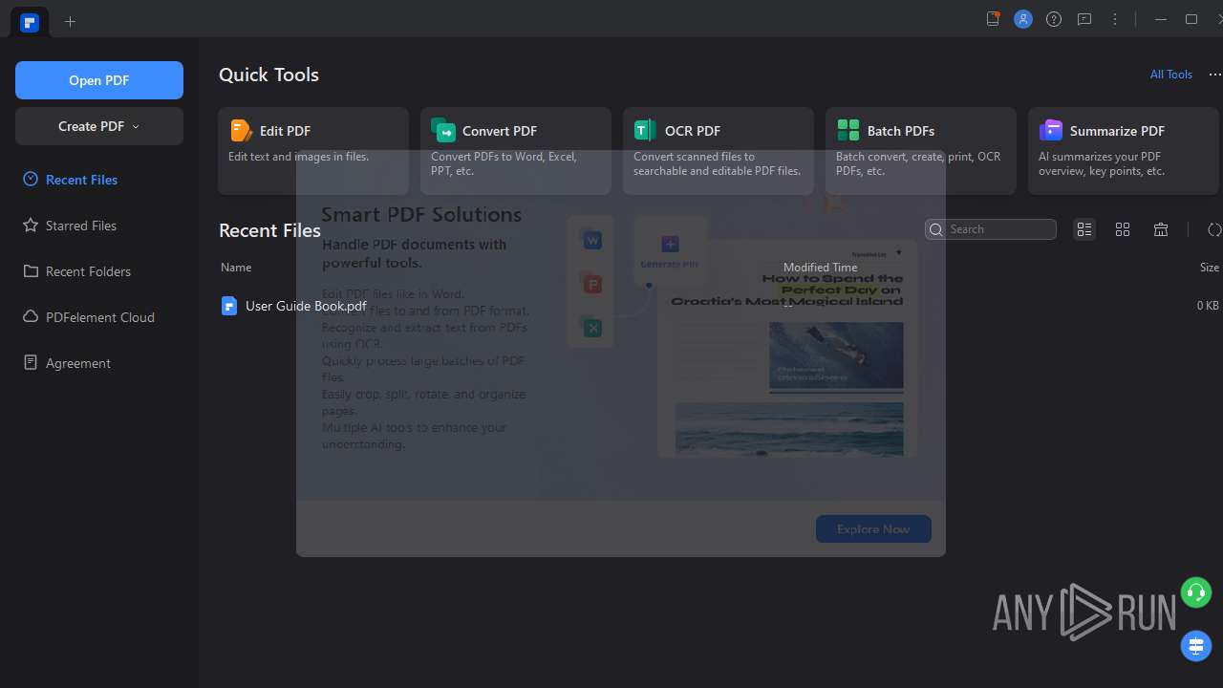Image resolution: width=1223 pixels, height=688 pixels.
Task: Click the search magnifier icon
Action: point(936,229)
